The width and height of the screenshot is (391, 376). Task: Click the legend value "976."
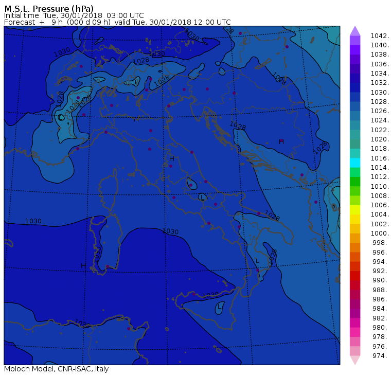click(x=381, y=346)
